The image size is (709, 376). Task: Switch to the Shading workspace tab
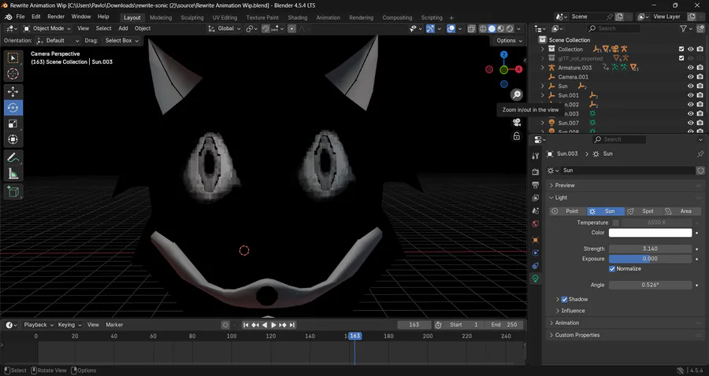297,17
